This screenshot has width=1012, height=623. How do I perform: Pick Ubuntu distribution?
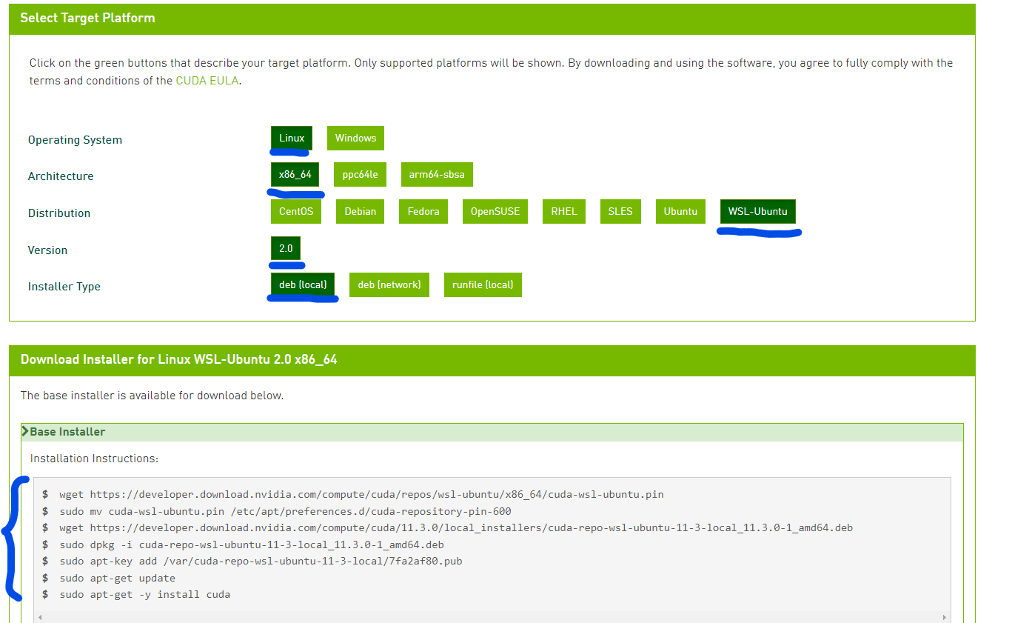coord(680,211)
